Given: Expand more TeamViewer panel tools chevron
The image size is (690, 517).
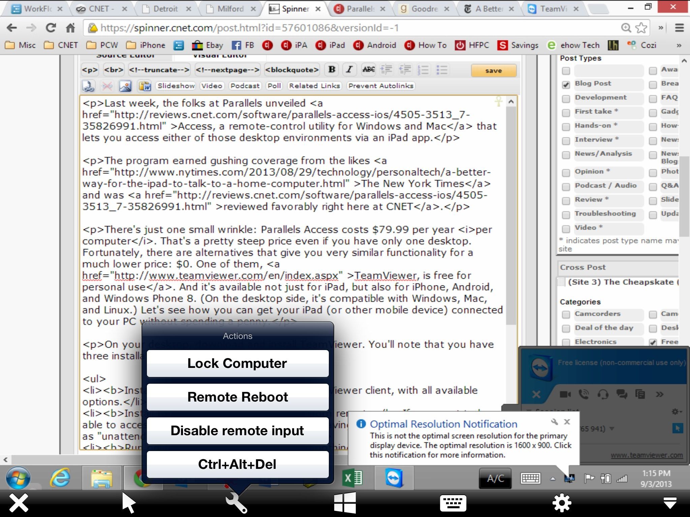Looking at the screenshot, I should coord(660,394).
